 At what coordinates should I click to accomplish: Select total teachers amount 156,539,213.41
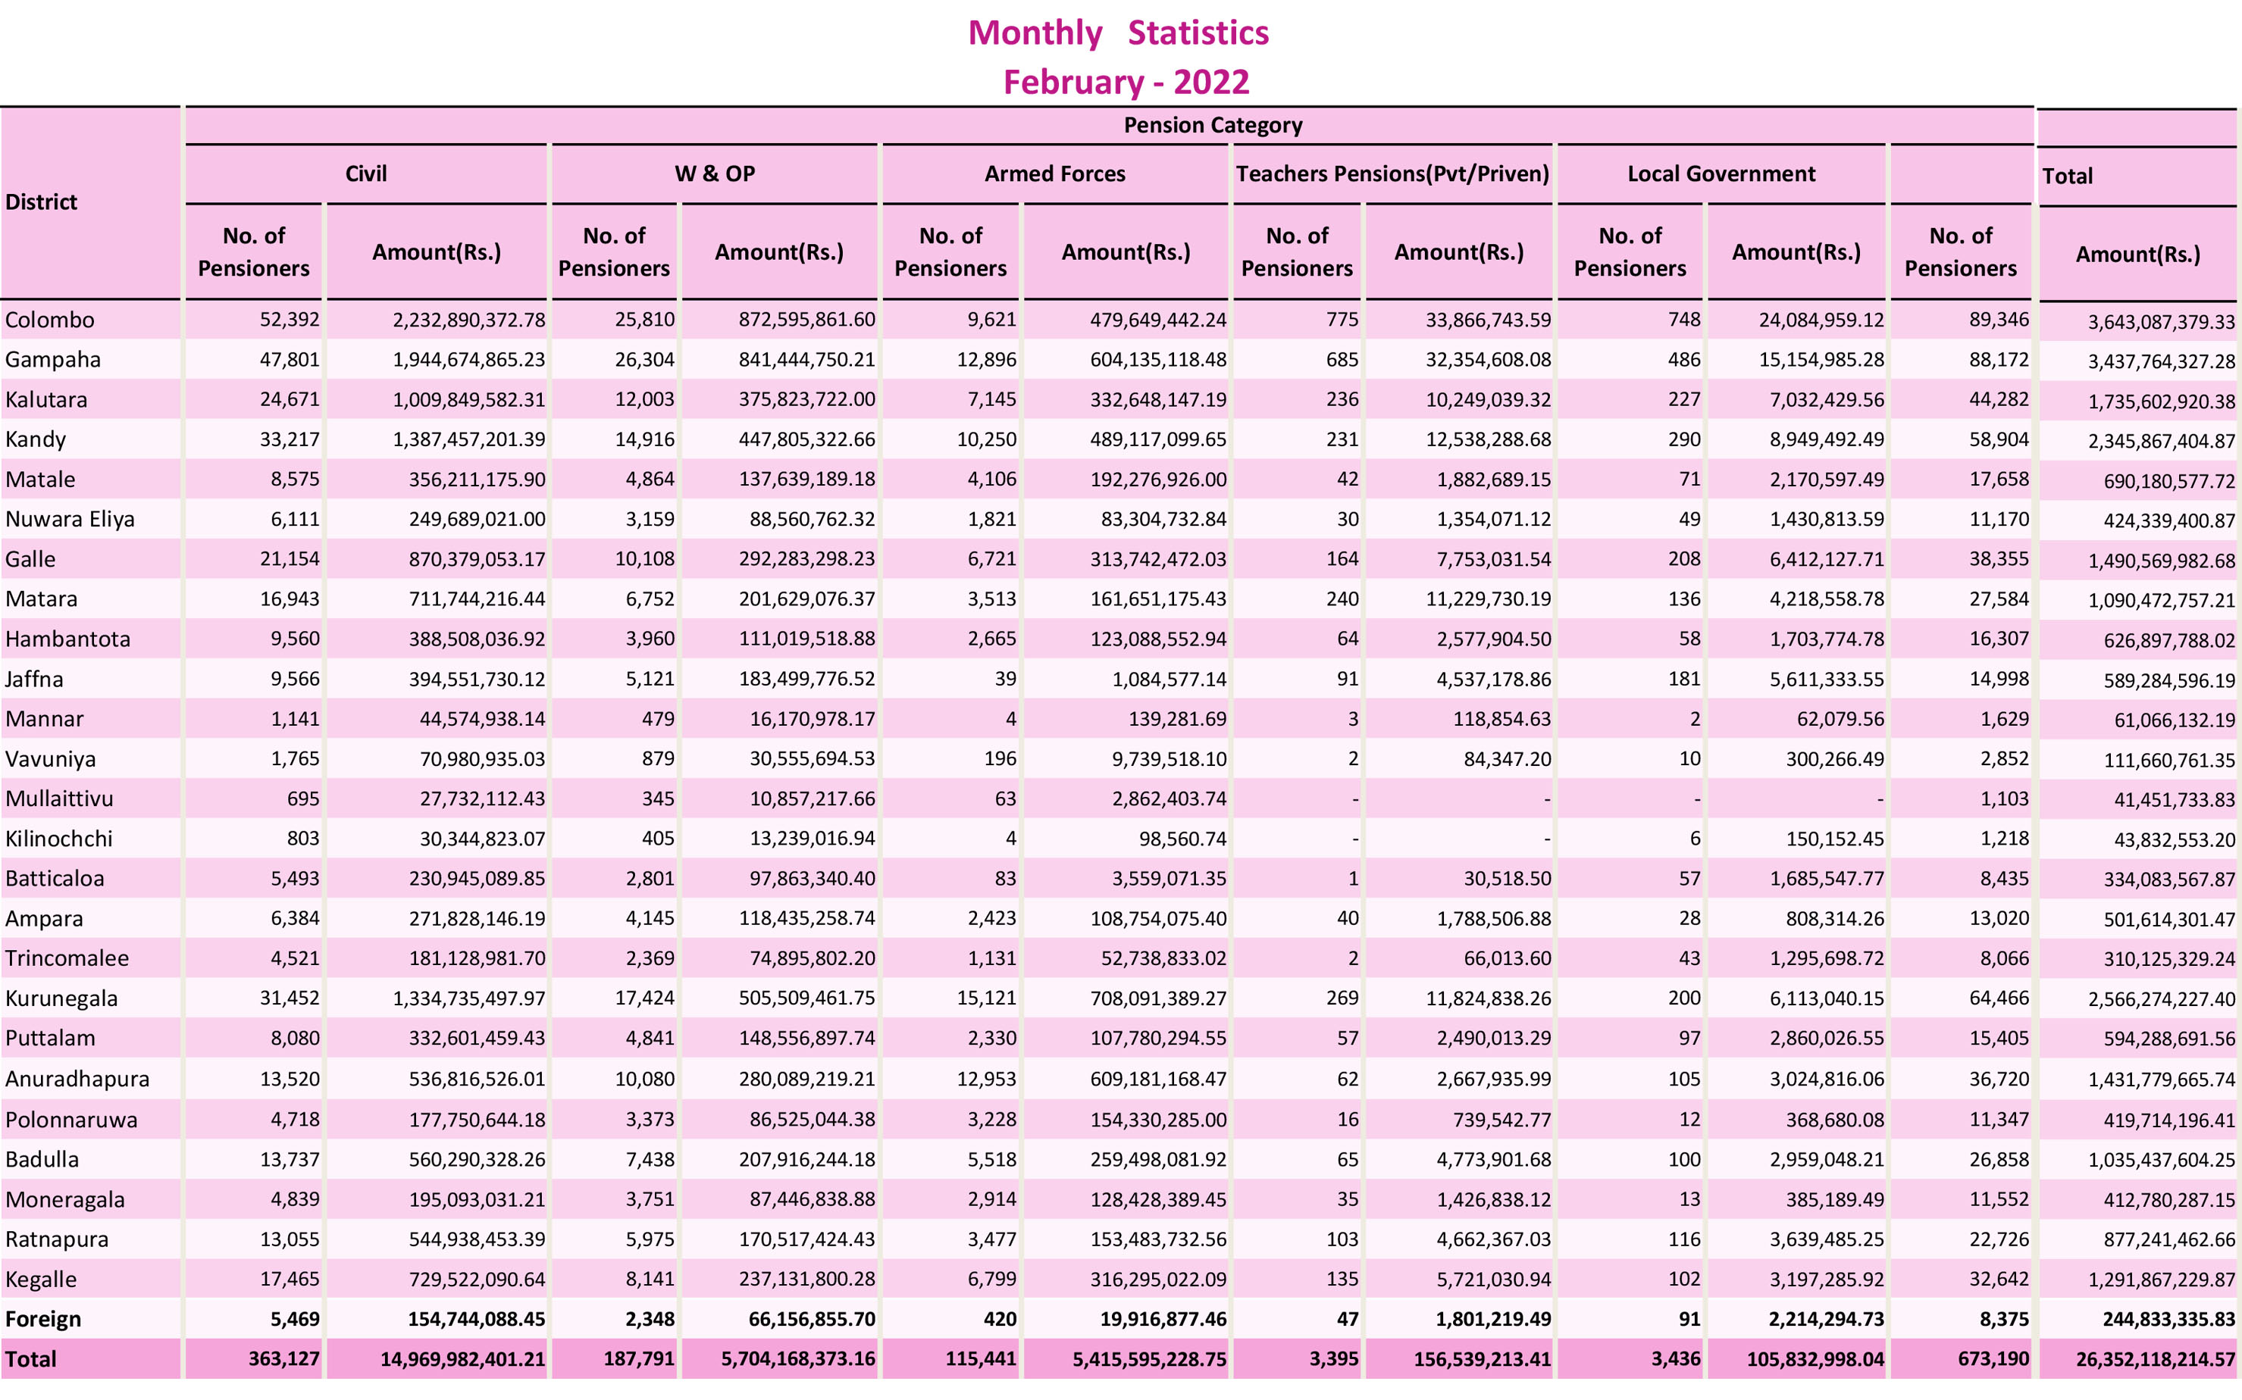click(1483, 1360)
